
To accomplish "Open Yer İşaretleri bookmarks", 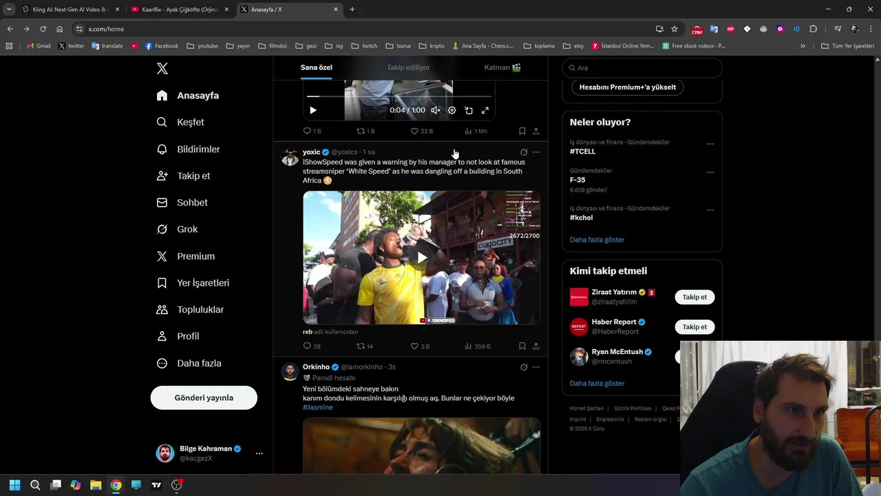I will coord(193,283).
